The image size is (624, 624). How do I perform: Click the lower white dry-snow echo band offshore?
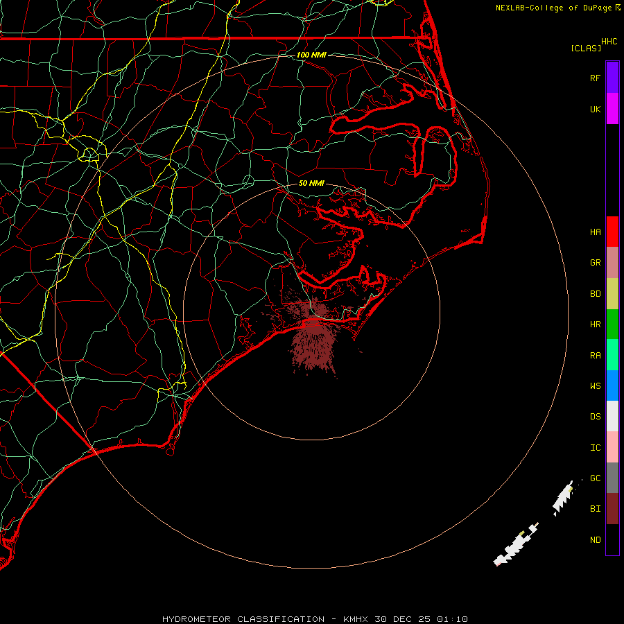(x=515, y=544)
